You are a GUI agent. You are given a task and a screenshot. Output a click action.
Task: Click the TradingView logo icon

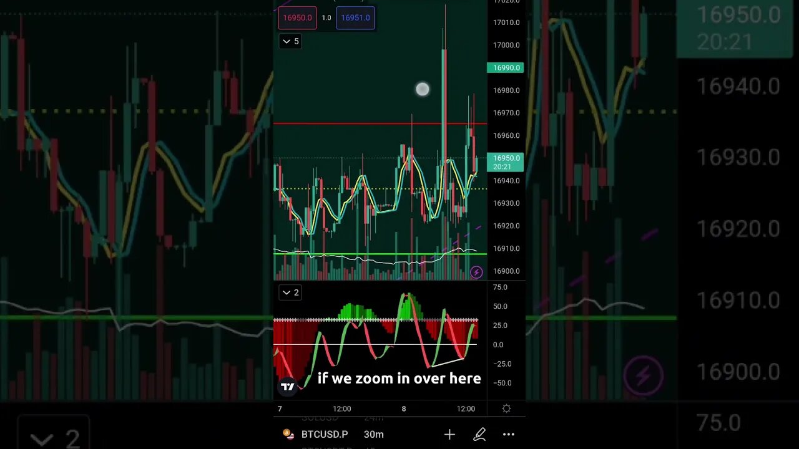coord(287,387)
